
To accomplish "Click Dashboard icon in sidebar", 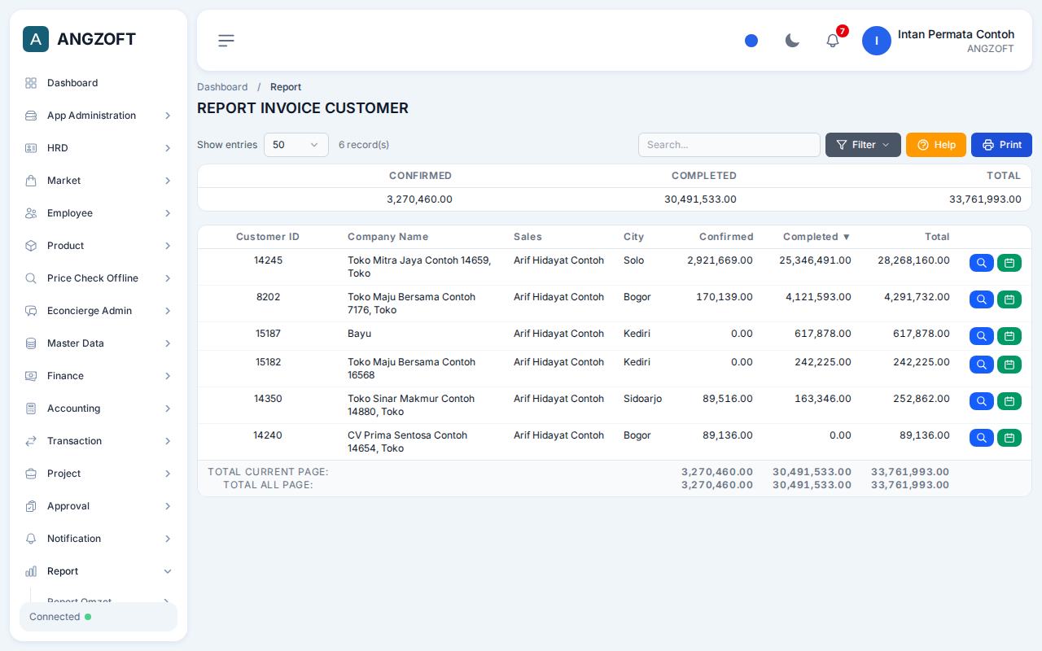I will (x=31, y=83).
